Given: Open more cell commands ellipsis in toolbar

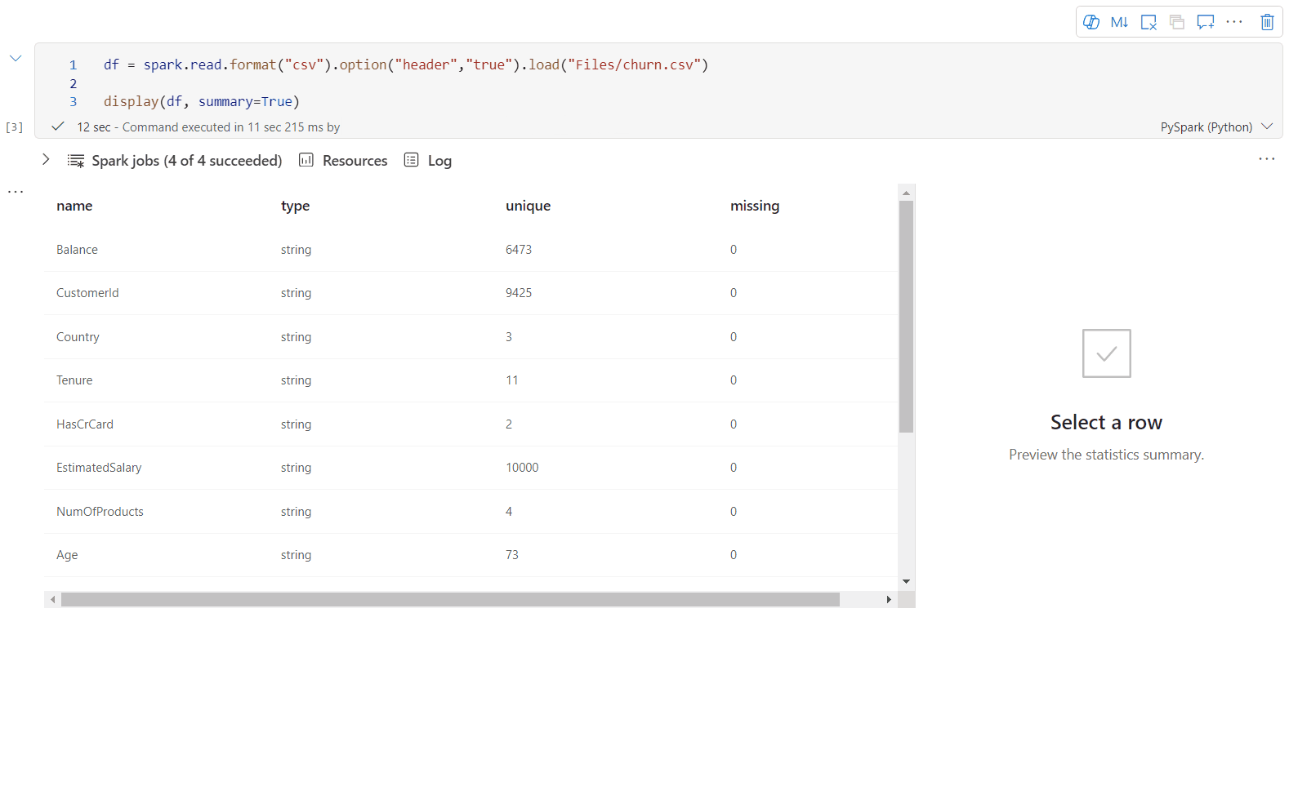Looking at the screenshot, I should [1234, 22].
